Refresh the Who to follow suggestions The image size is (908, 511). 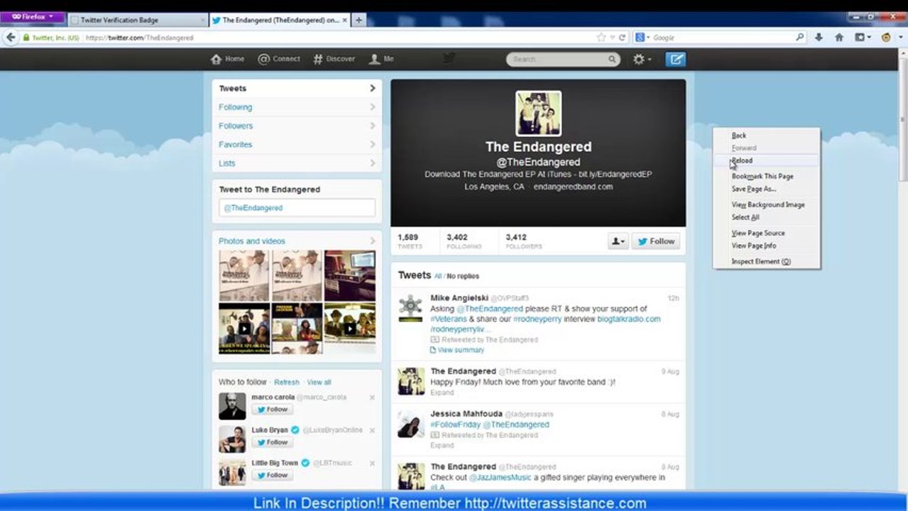(287, 382)
